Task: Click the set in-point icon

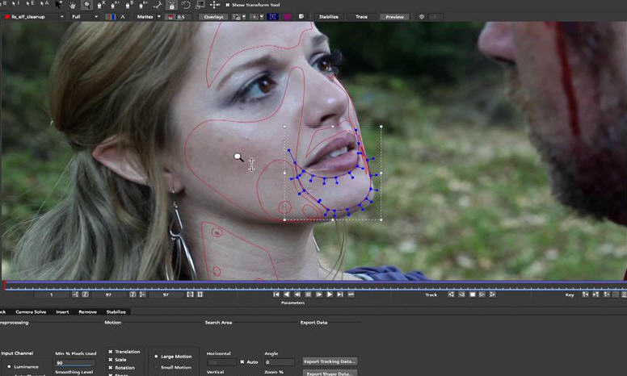Action: point(75,295)
